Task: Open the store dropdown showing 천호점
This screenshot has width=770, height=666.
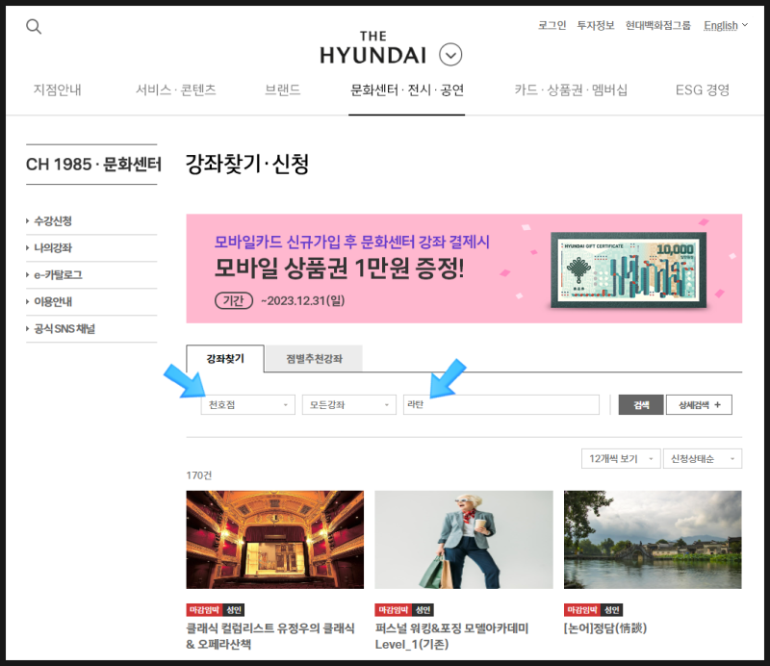Action: [x=247, y=404]
